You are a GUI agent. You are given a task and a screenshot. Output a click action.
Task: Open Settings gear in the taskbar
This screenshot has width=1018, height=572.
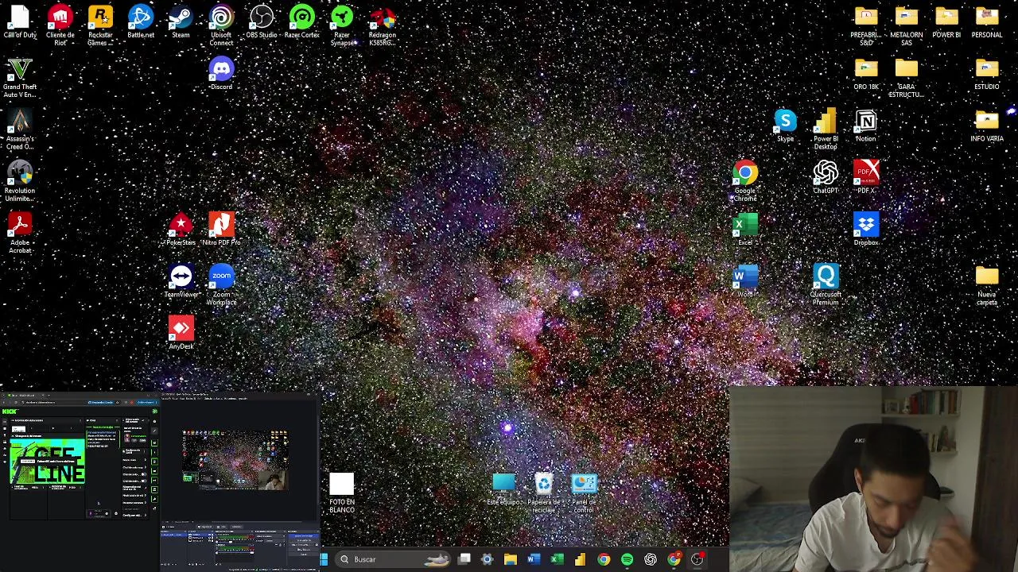488,559
